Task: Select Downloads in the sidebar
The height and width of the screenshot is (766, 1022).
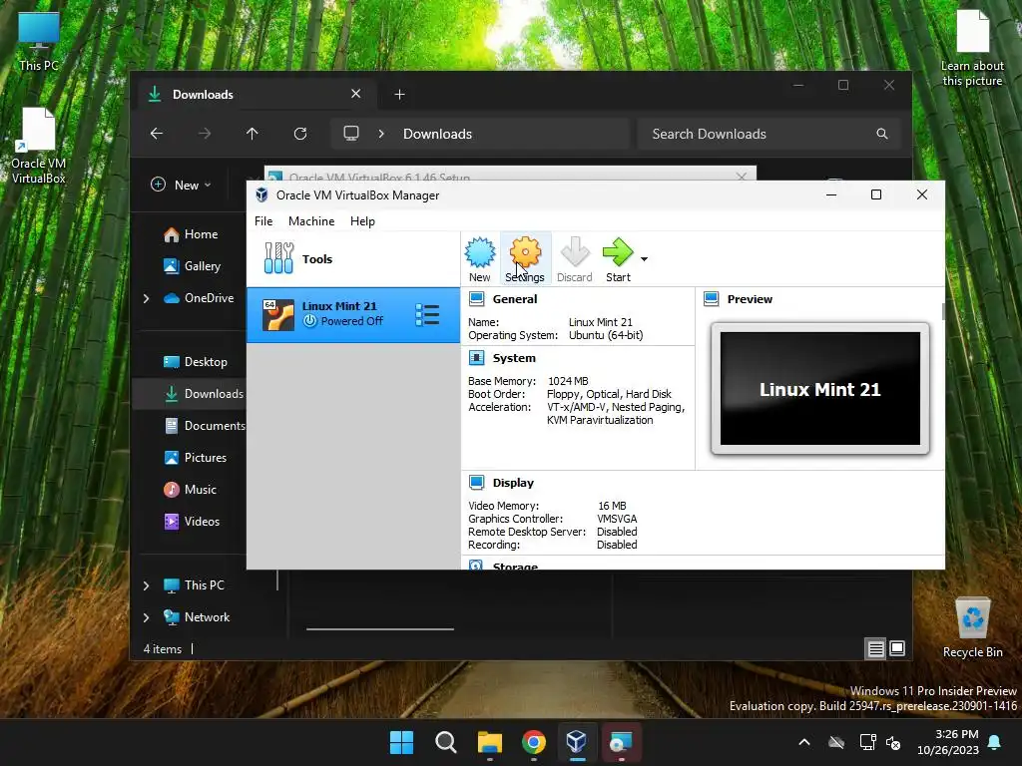Action: tap(203, 394)
